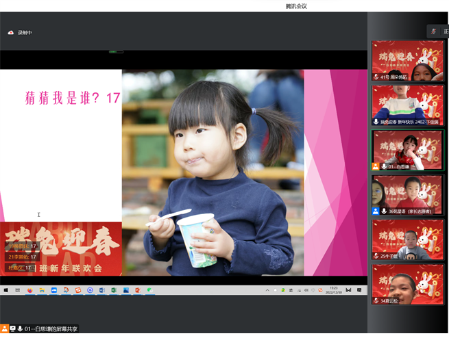The width and height of the screenshot is (449, 351).
Task: Open the participant video tile labeled 41号
Action: [x=407, y=61]
